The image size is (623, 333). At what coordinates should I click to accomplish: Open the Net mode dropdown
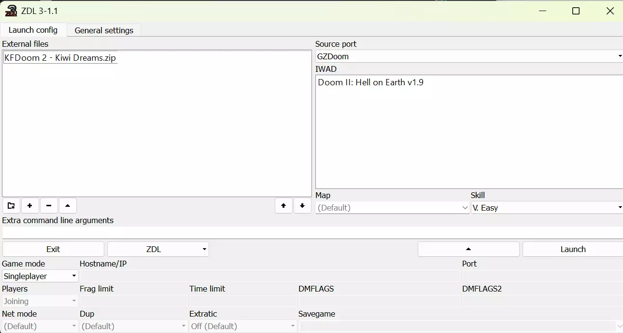[x=40, y=326]
